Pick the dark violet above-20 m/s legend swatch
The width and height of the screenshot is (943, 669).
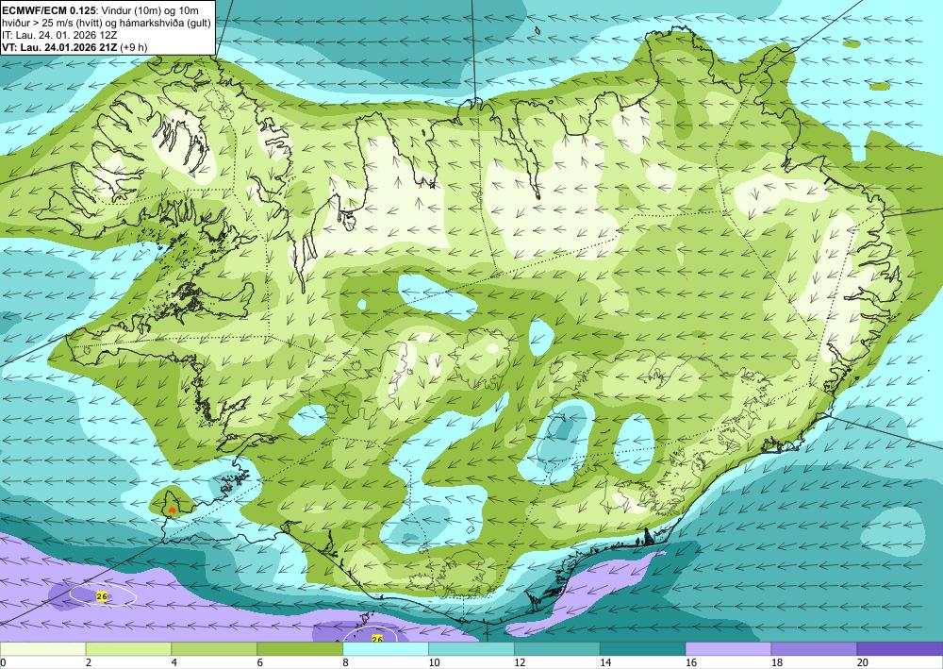pyautogui.click(x=900, y=649)
